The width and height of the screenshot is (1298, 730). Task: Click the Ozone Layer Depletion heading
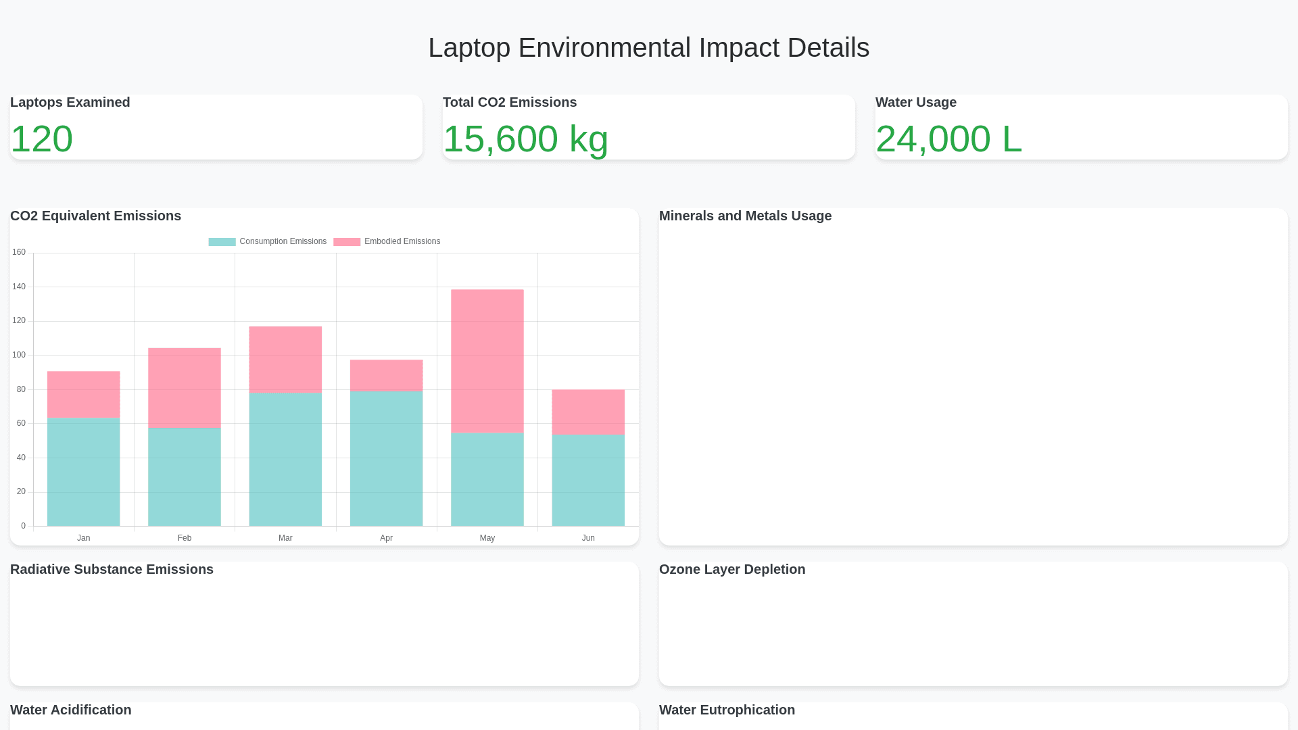[732, 569]
